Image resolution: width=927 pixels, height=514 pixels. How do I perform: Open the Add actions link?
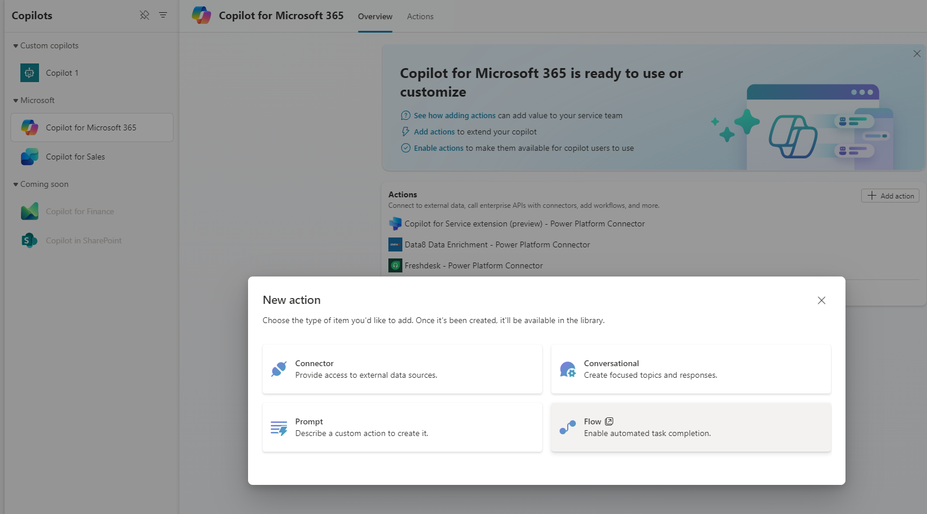tap(434, 132)
